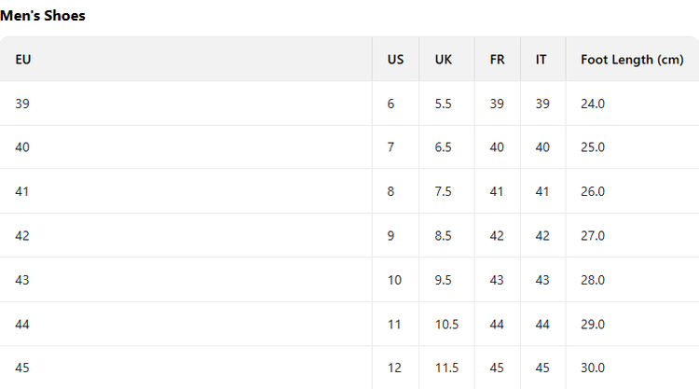Image resolution: width=699 pixels, height=389 pixels.
Task: Click the Foot Length (cm) header
Action: pyautogui.click(x=632, y=60)
